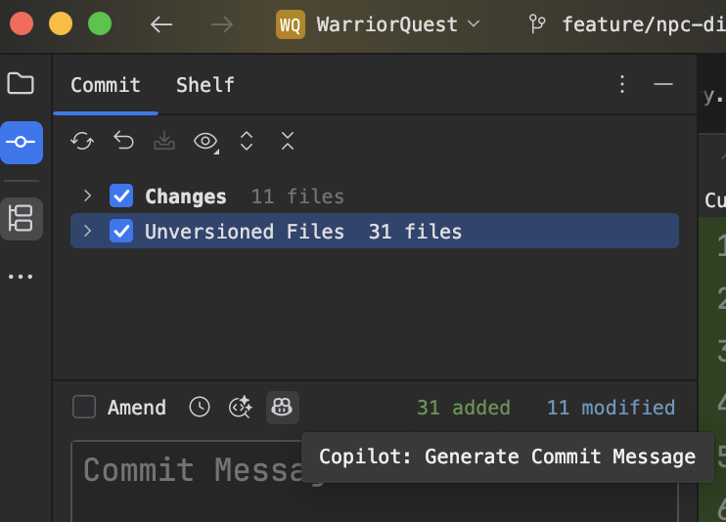Expand the Unversioned Files node
This screenshot has height=522, width=726.
[x=88, y=232]
